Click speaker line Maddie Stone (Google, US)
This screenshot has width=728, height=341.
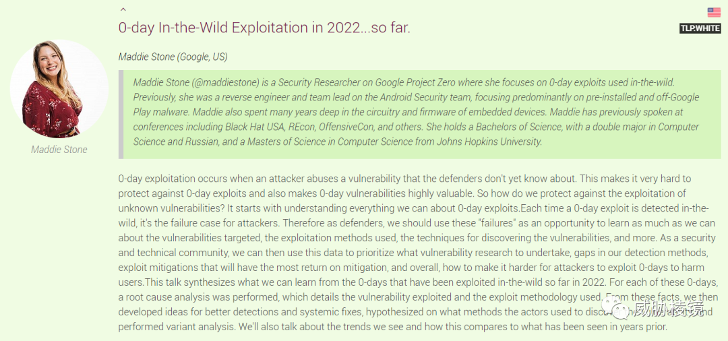173,57
